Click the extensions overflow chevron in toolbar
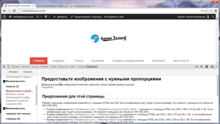This screenshot has width=220, height=124. coord(211,11)
